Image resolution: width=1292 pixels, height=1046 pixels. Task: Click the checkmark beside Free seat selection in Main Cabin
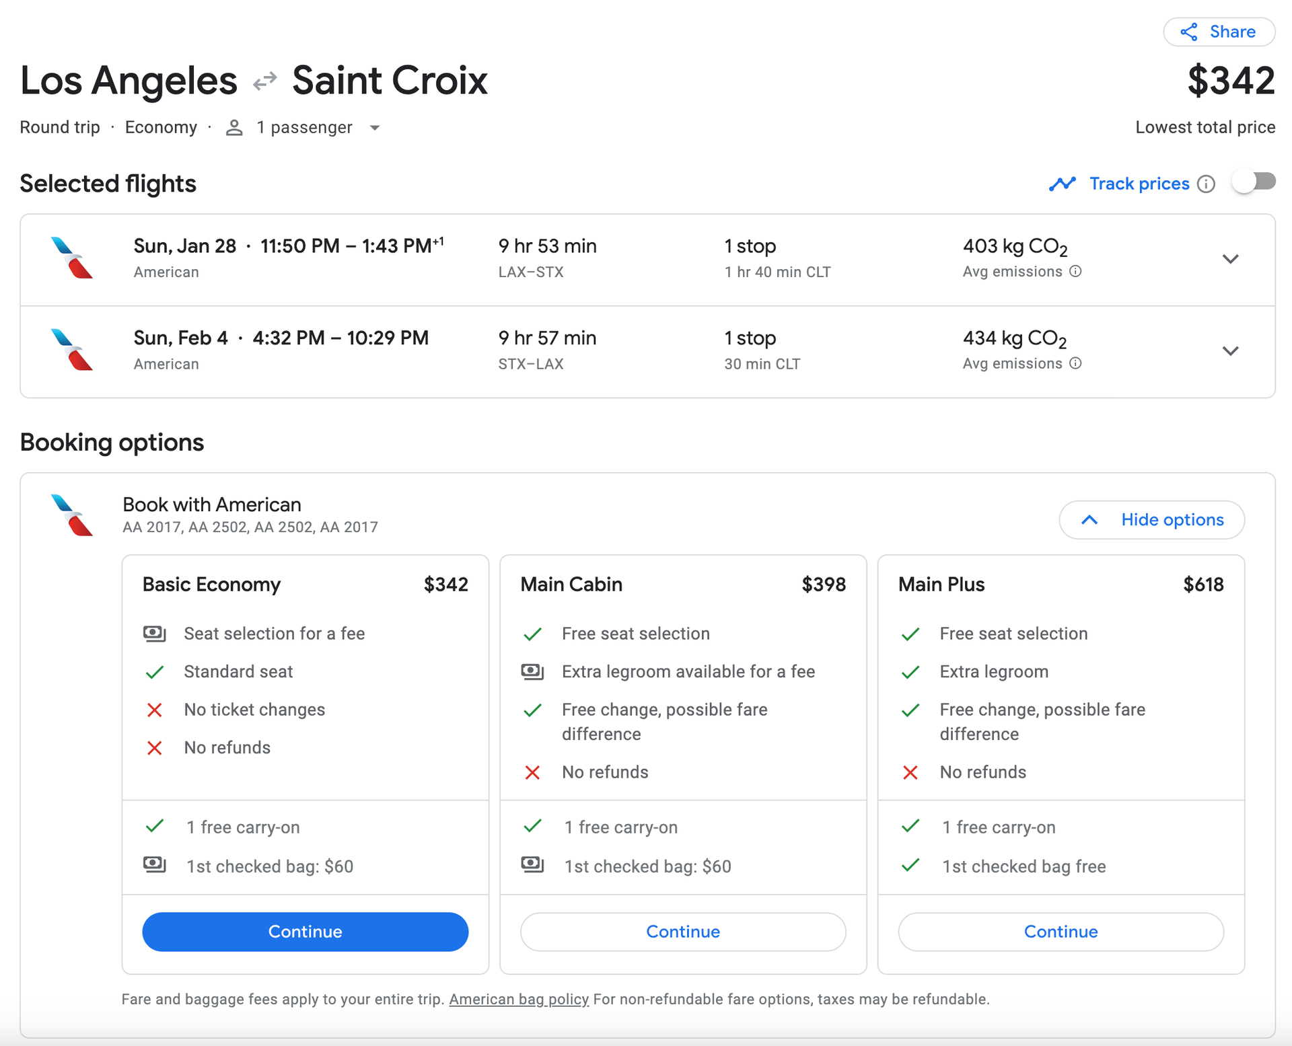533,634
